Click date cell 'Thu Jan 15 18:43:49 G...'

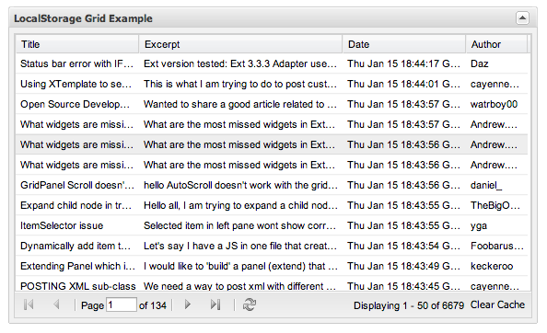(x=403, y=266)
